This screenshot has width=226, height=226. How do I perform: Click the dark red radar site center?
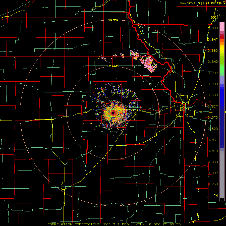click(x=113, y=113)
